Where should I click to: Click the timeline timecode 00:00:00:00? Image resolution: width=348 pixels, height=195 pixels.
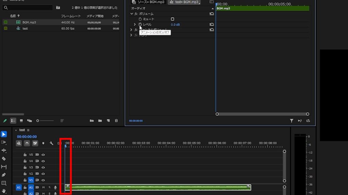[27, 137]
